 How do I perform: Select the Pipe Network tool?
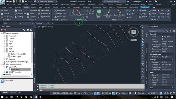[x=44, y=17]
